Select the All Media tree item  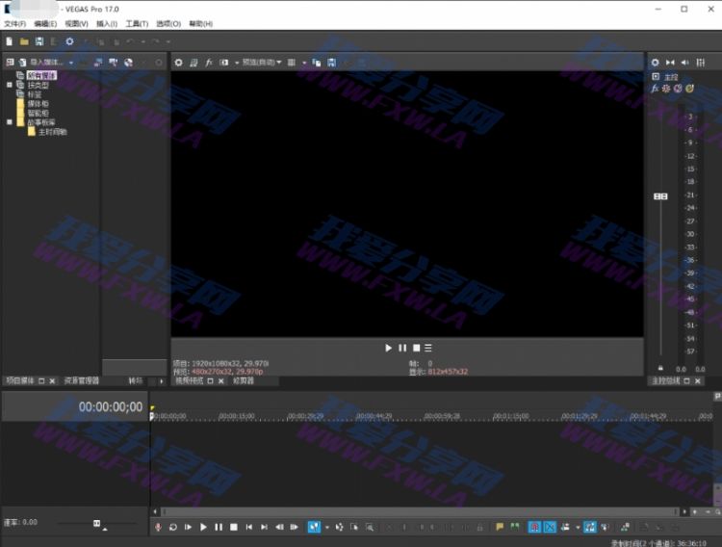(41, 75)
